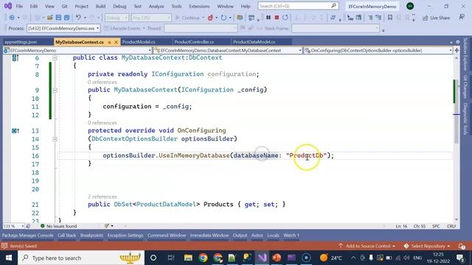
Task: Open the Debug configuration dropdown
Action: coord(117,18)
